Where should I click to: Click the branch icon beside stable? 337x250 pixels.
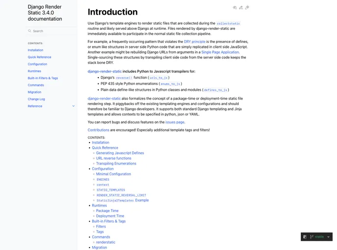[x=312, y=237]
